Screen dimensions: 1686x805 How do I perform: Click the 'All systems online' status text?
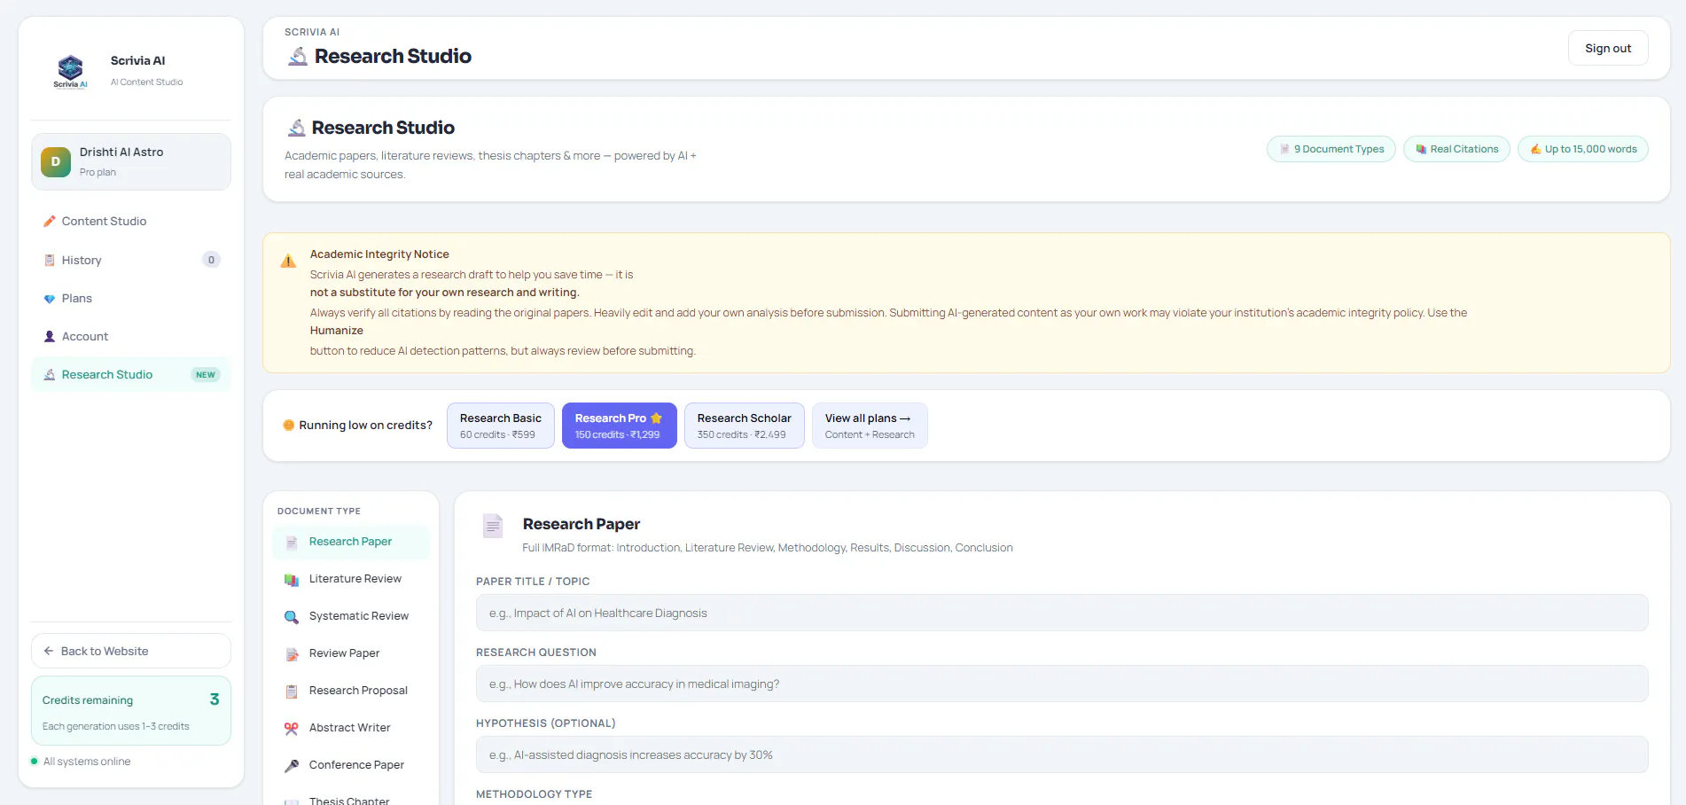pos(87,762)
